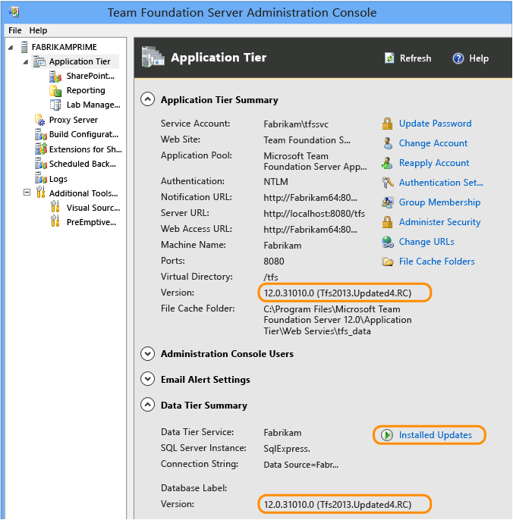
Task: Open the Change URLs link
Action: [426, 242]
